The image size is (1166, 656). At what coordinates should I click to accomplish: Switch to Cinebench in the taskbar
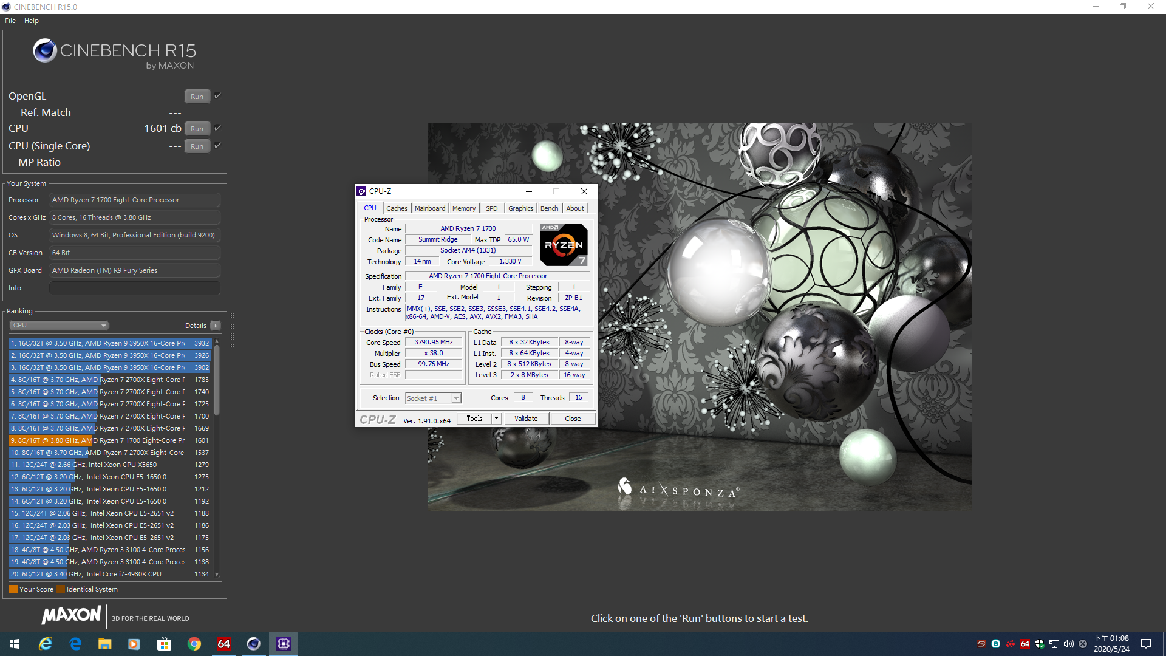tap(253, 644)
